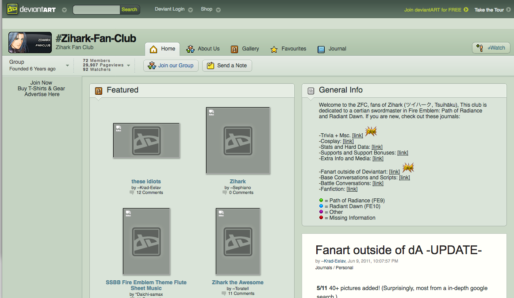
Task: Open the Favourites tab
Action: [288, 49]
